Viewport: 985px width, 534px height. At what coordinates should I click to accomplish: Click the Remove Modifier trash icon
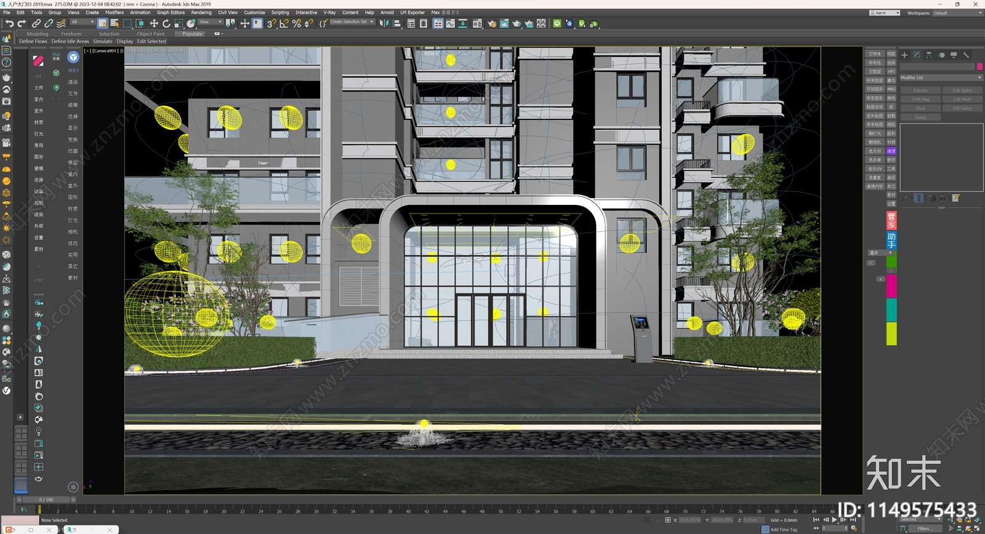tap(943, 198)
